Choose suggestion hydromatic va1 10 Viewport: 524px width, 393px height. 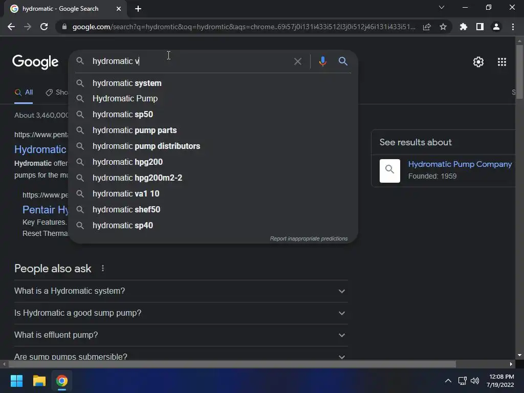pyautogui.click(x=213, y=194)
